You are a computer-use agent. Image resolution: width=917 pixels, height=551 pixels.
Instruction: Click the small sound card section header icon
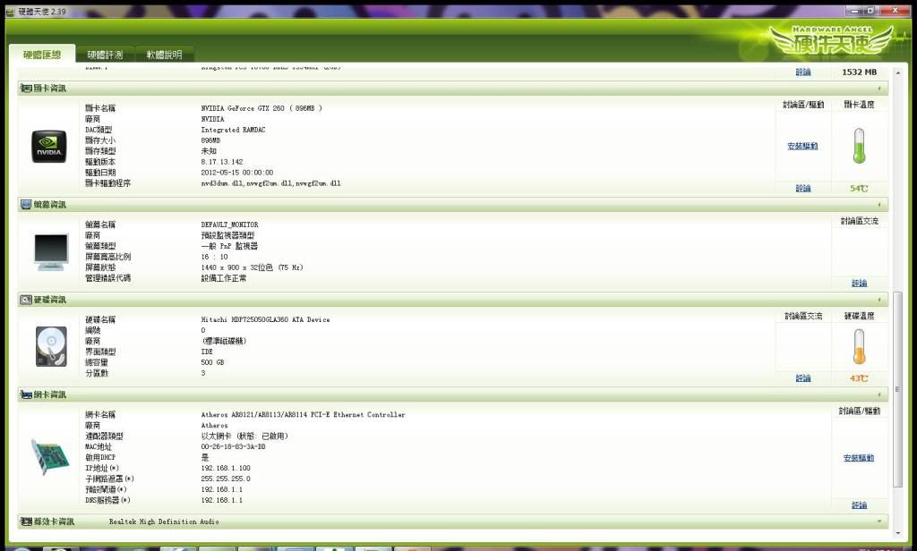pyautogui.click(x=26, y=521)
